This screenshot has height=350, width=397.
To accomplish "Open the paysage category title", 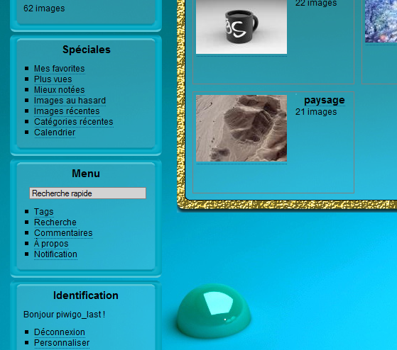I will coord(325,100).
